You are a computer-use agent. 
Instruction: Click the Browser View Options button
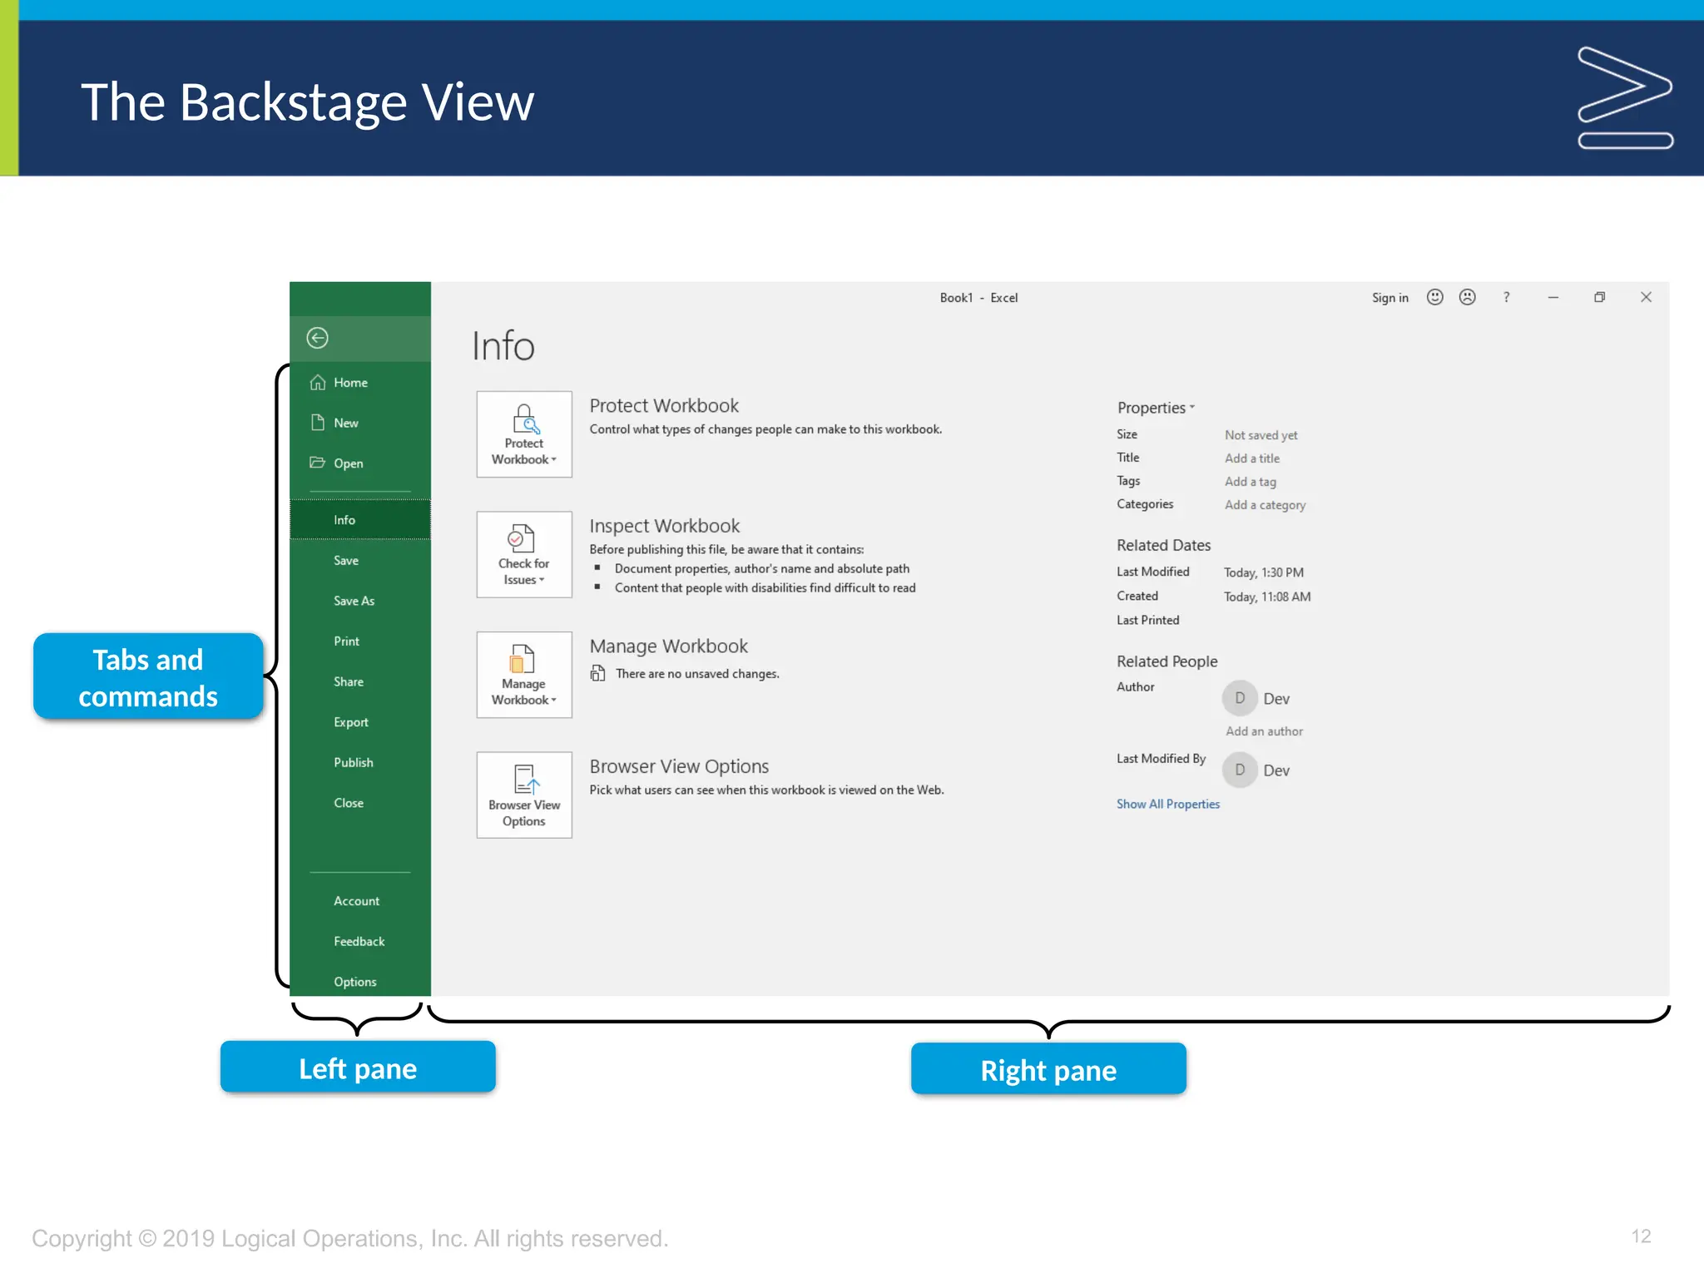coord(524,795)
